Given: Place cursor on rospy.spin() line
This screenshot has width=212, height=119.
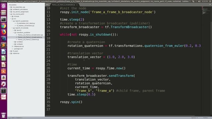Looking at the screenshot, I should [71, 102].
